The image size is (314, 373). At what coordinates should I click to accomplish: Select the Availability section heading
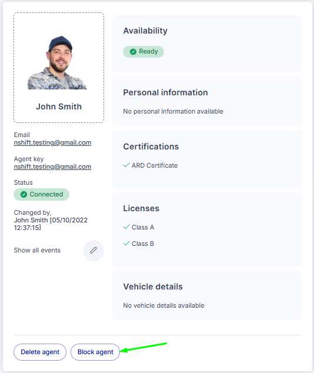coord(145,31)
